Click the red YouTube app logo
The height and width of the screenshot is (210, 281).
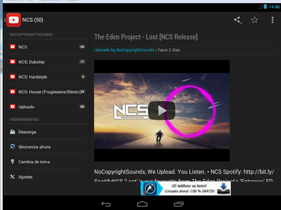coord(13,20)
